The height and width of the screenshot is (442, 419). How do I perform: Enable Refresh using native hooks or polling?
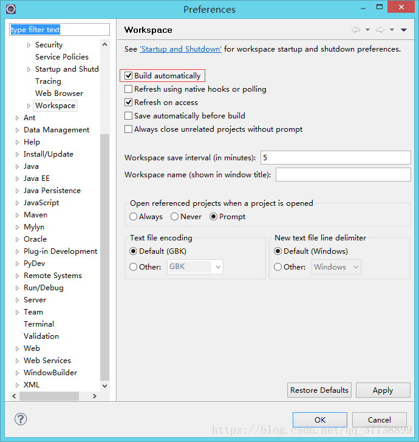click(128, 89)
